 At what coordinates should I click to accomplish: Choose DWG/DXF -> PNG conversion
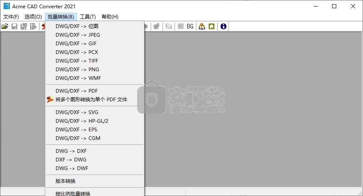tap(95, 70)
